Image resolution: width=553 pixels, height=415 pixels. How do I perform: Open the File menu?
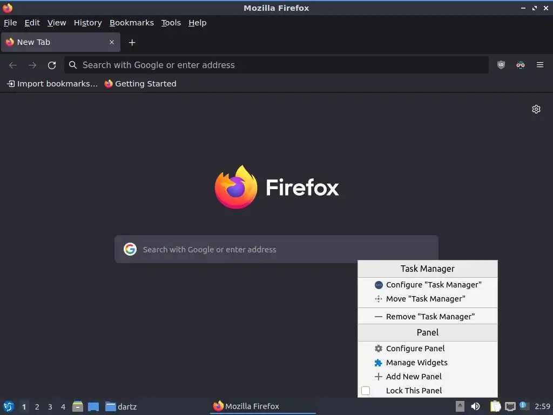[10, 23]
